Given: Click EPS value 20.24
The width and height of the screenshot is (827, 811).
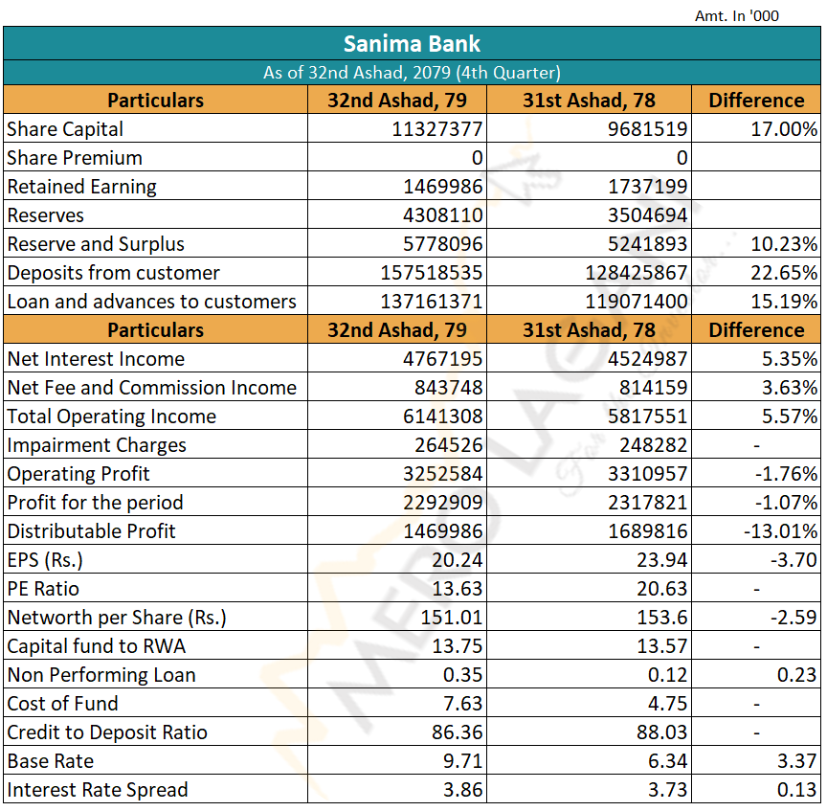Looking at the screenshot, I should [x=458, y=560].
